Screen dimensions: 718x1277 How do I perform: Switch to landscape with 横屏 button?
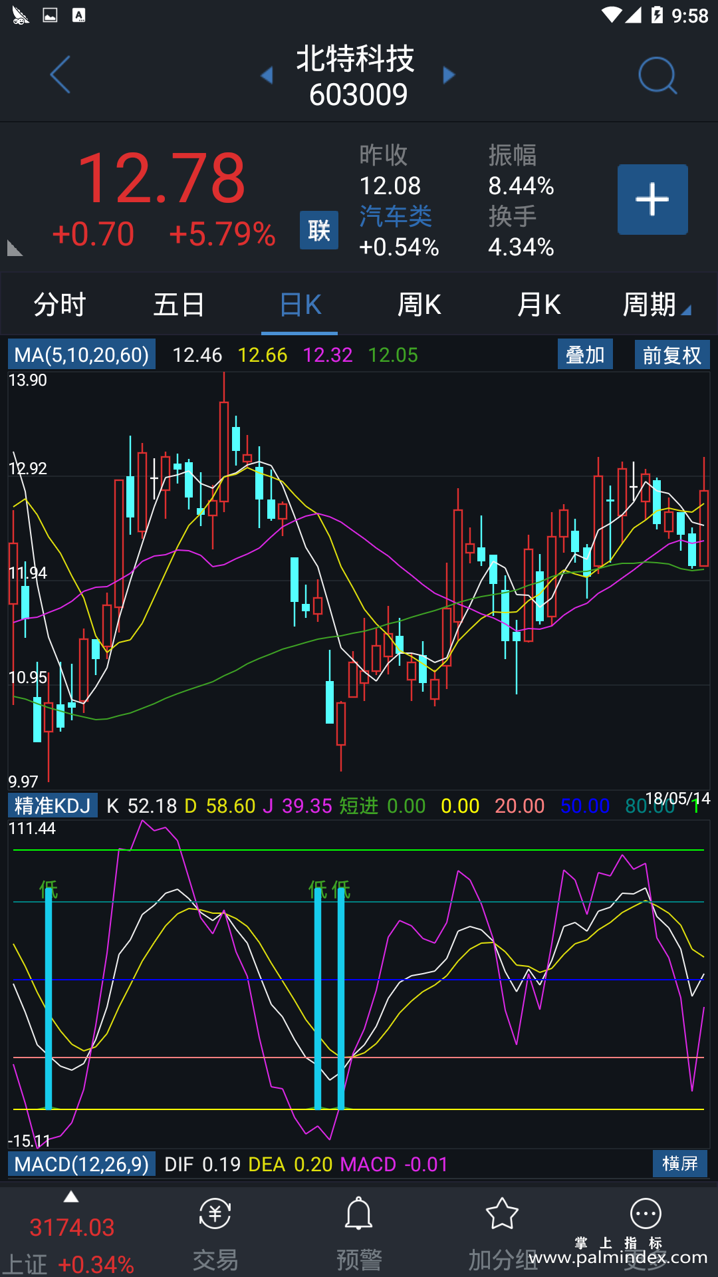[680, 1163]
